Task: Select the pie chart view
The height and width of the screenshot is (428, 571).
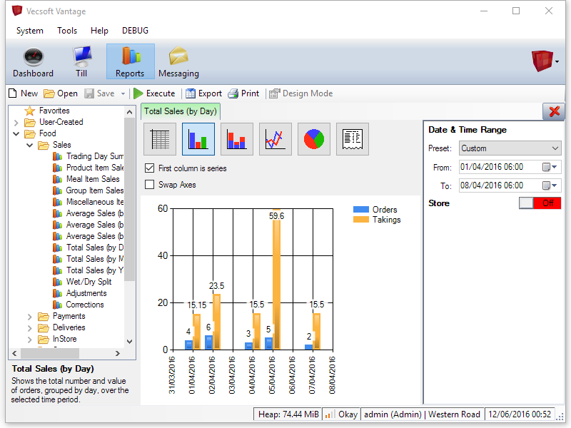Action: point(314,139)
